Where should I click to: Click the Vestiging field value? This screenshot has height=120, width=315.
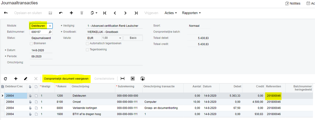coord(114,26)
